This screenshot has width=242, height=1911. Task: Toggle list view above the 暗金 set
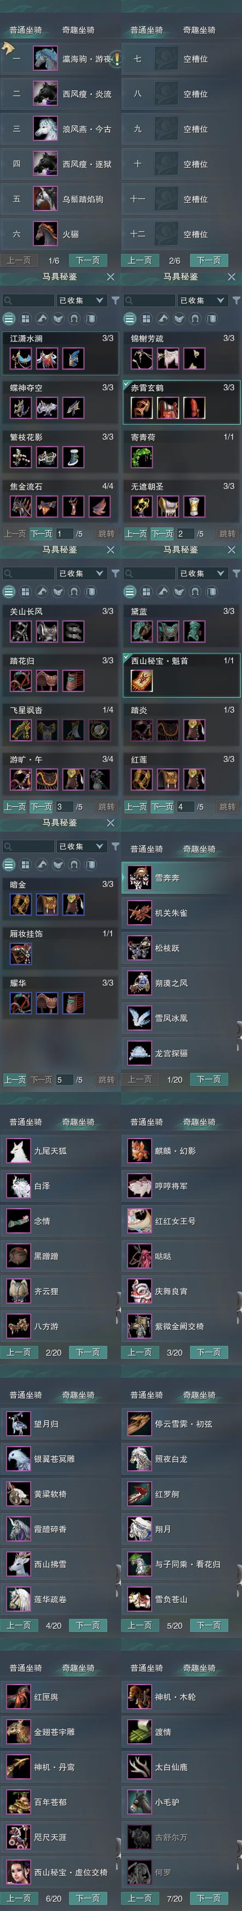9,865
